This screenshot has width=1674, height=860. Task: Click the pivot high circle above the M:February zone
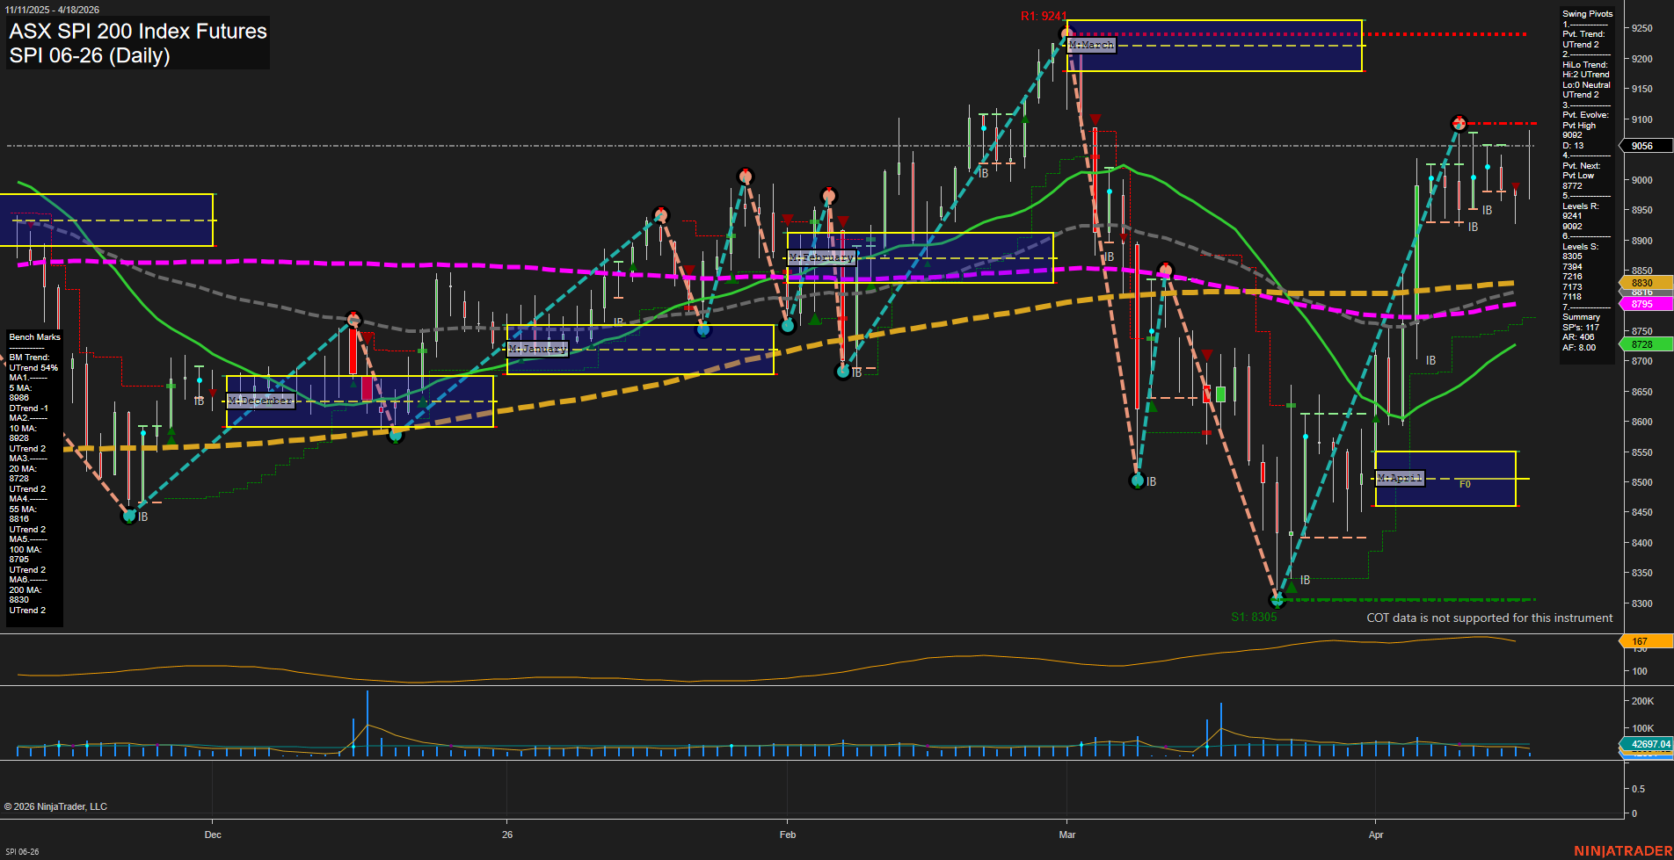pos(827,193)
